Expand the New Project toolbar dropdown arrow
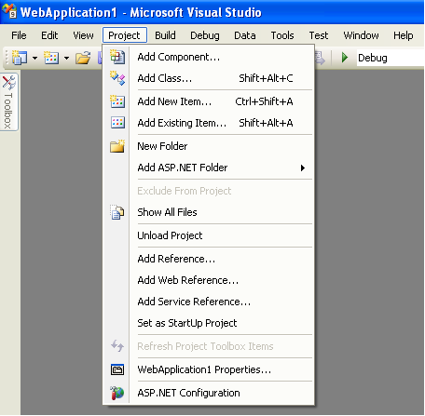The height and width of the screenshot is (416, 425). [x=35, y=58]
